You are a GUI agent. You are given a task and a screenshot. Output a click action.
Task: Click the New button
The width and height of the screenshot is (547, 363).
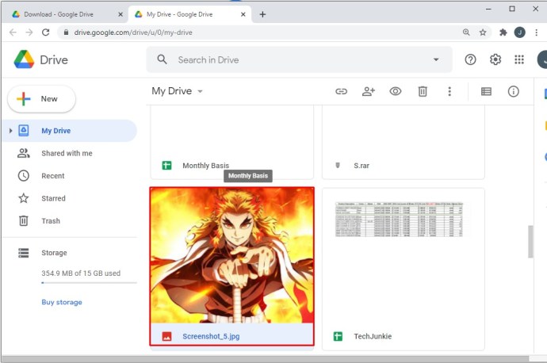41,99
